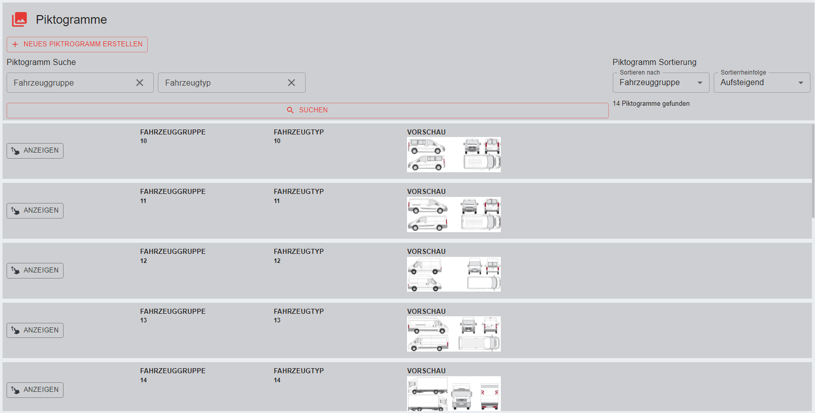Open the preview thumbnail for group 12
Screen dimensions: 815x413
coord(453,274)
